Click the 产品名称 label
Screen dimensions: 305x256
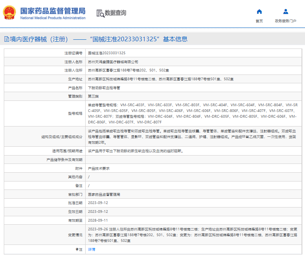point(75,88)
